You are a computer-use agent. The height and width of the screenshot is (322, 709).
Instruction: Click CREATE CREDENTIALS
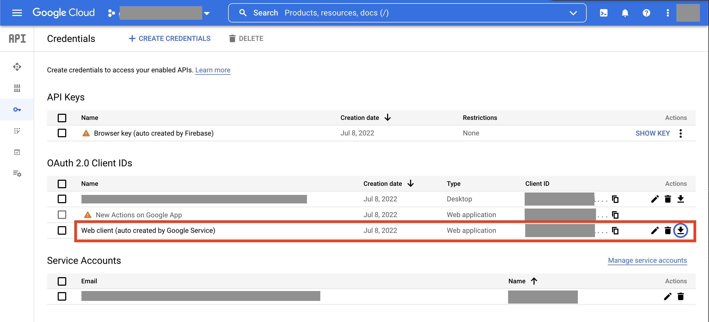tap(169, 38)
